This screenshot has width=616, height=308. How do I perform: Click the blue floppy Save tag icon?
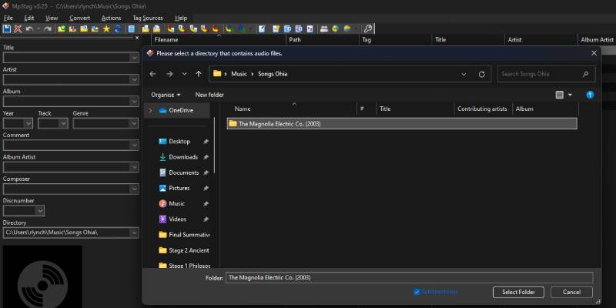pyautogui.click(x=7, y=28)
